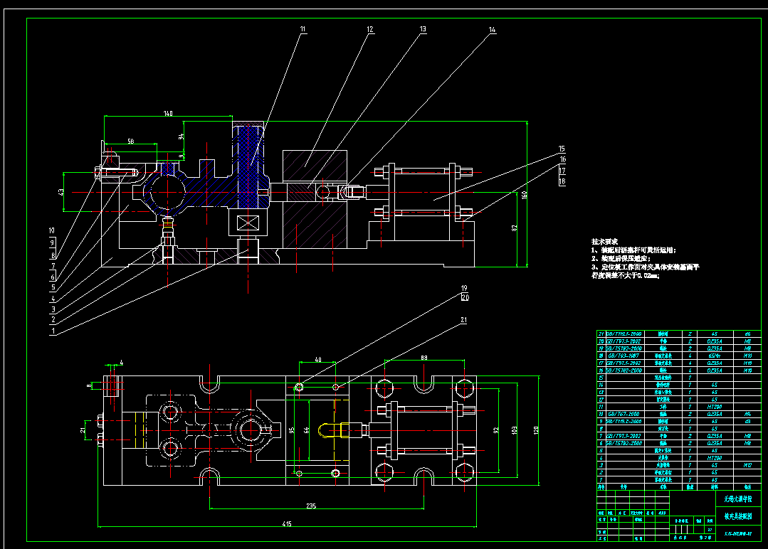Pick leader callout 1 at the lower left
This screenshot has height=549, width=768.
coord(53,331)
